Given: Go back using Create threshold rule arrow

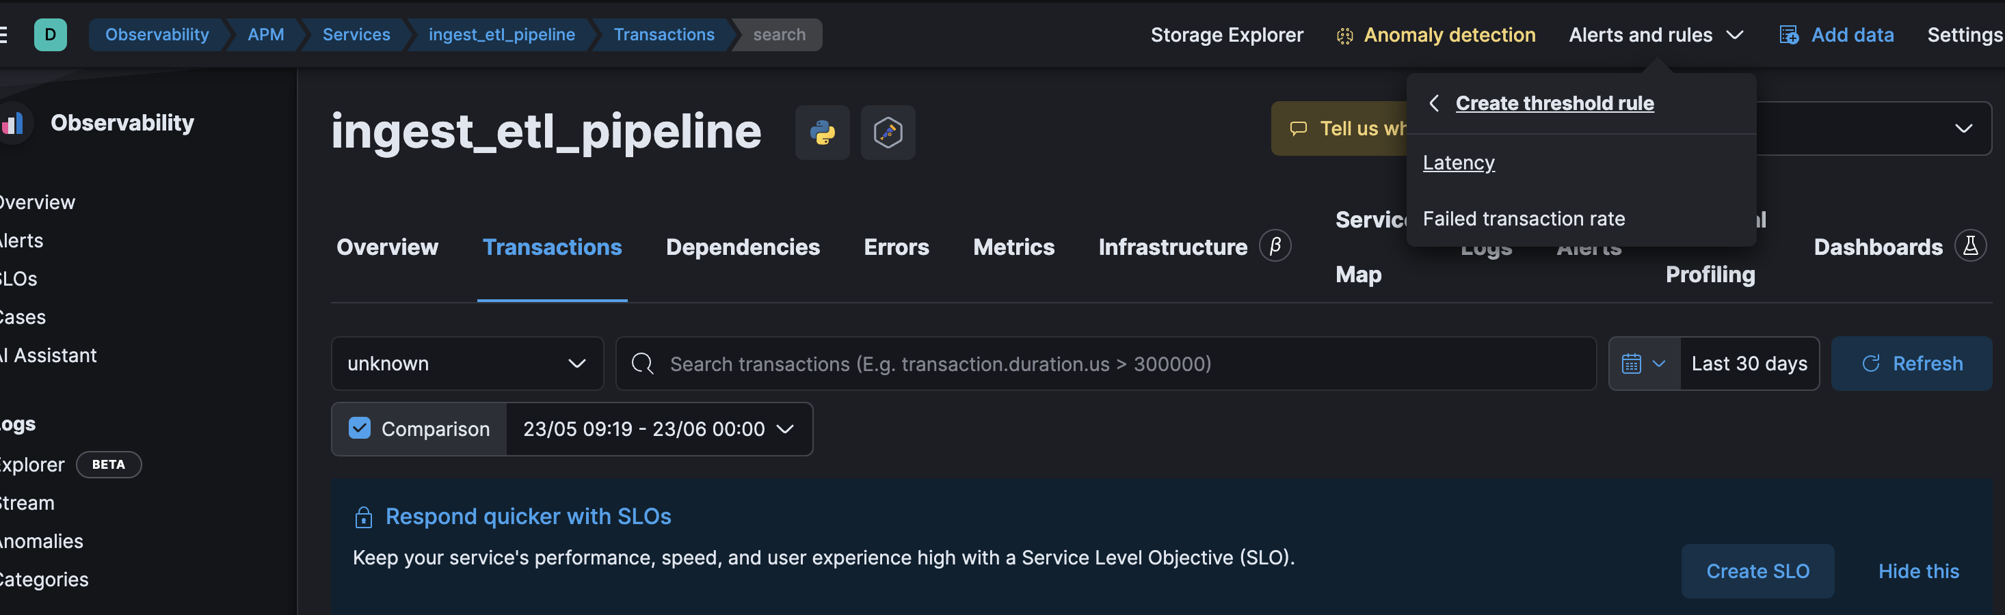Looking at the screenshot, I should tap(1434, 103).
